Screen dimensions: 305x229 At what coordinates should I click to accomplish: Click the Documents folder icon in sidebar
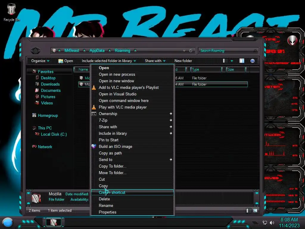37,90
